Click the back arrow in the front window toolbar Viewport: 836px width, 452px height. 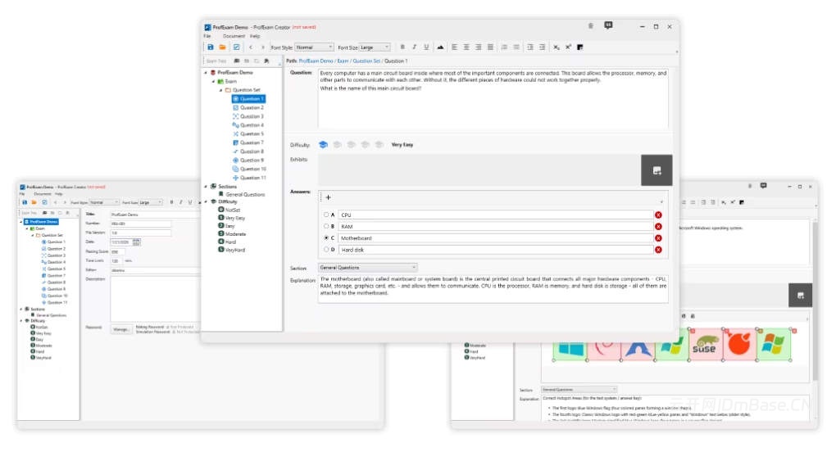pos(251,47)
